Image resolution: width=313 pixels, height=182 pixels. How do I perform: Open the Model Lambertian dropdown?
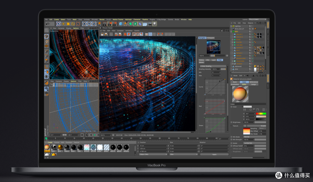tap(255, 143)
